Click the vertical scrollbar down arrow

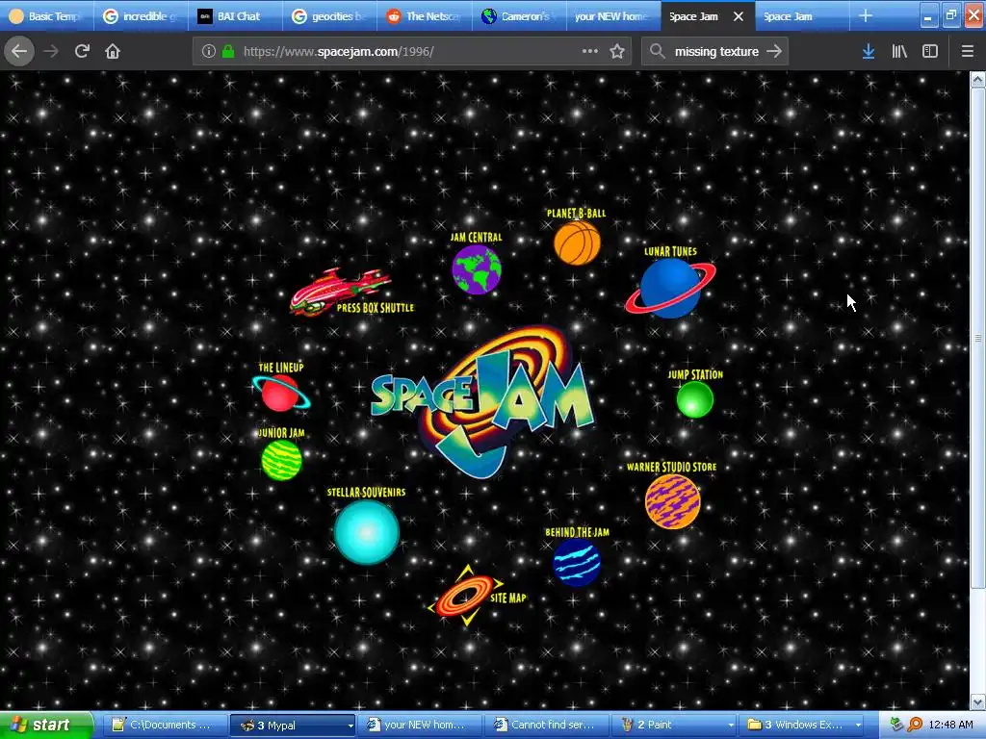tap(978, 701)
